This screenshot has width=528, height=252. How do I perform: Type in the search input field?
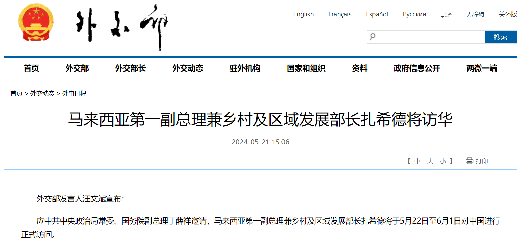pos(429,37)
